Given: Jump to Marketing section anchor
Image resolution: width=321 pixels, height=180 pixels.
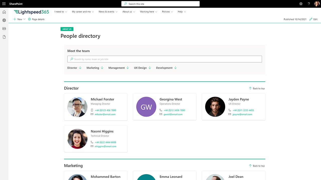Looking at the screenshot, I should point(95,68).
